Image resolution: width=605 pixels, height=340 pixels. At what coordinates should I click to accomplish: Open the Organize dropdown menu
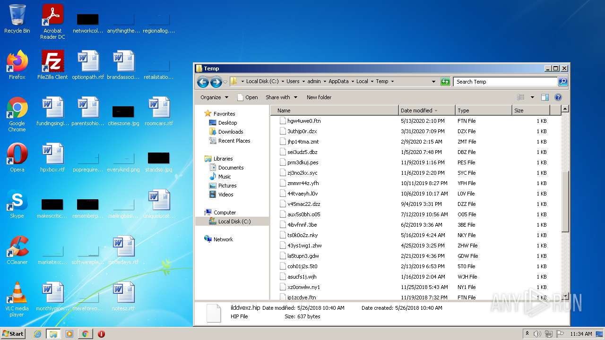point(215,97)
